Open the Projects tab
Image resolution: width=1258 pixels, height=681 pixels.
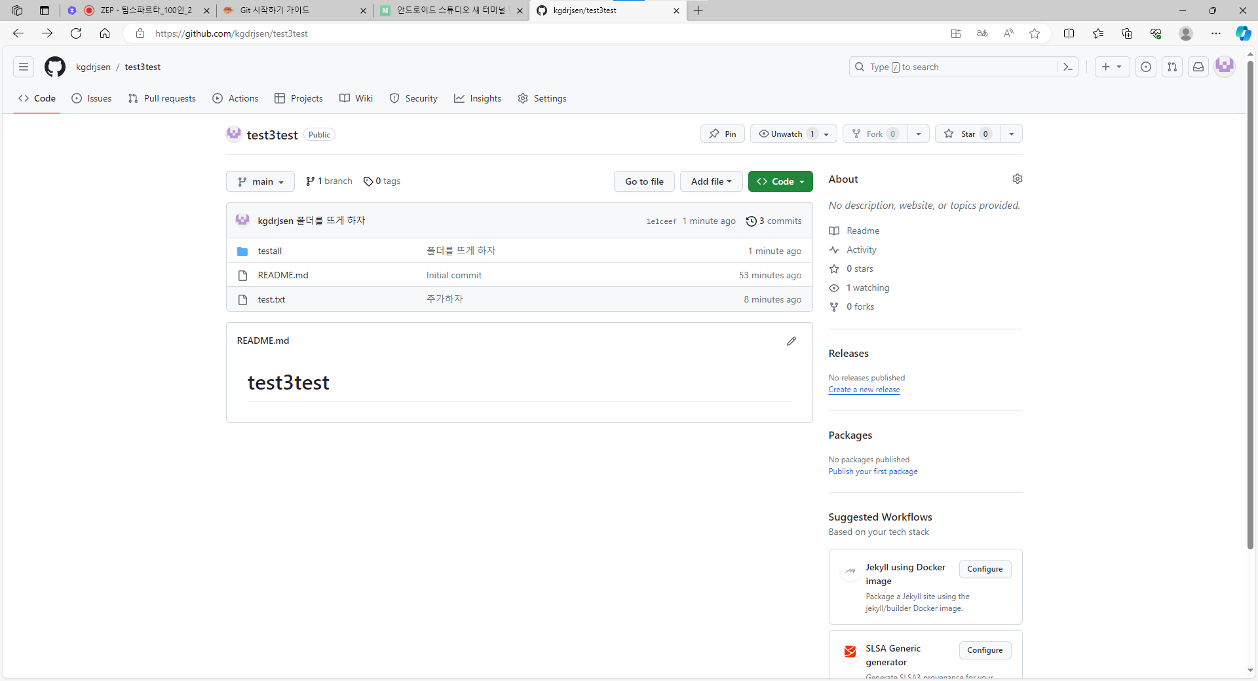[299, 98]
